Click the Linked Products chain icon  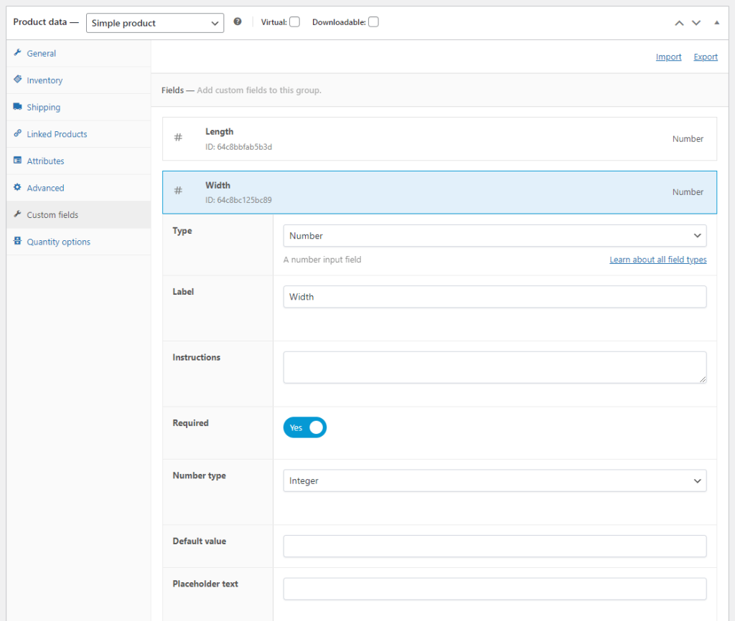pos(16,134)
